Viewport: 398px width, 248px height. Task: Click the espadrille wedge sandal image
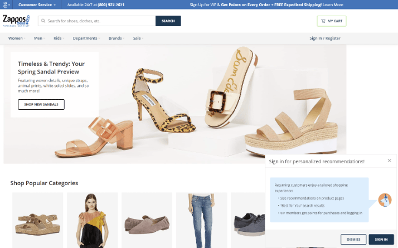(292, 122)
